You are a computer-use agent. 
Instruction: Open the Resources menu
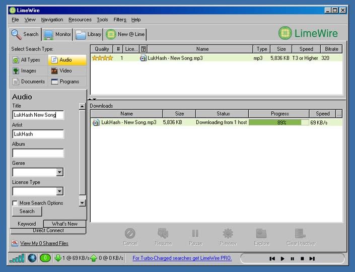click(80, 20)
